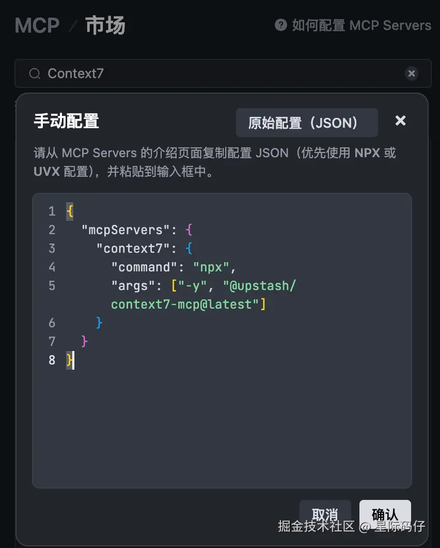Image resolution: width=440 pixels, height=548 pixels.
Task: Clear the search with the round x icon
Action: pyautogui.click(x=411, y=73)
